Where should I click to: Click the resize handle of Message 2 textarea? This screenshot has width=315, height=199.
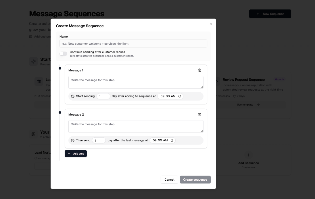click(x=202, y=131)
